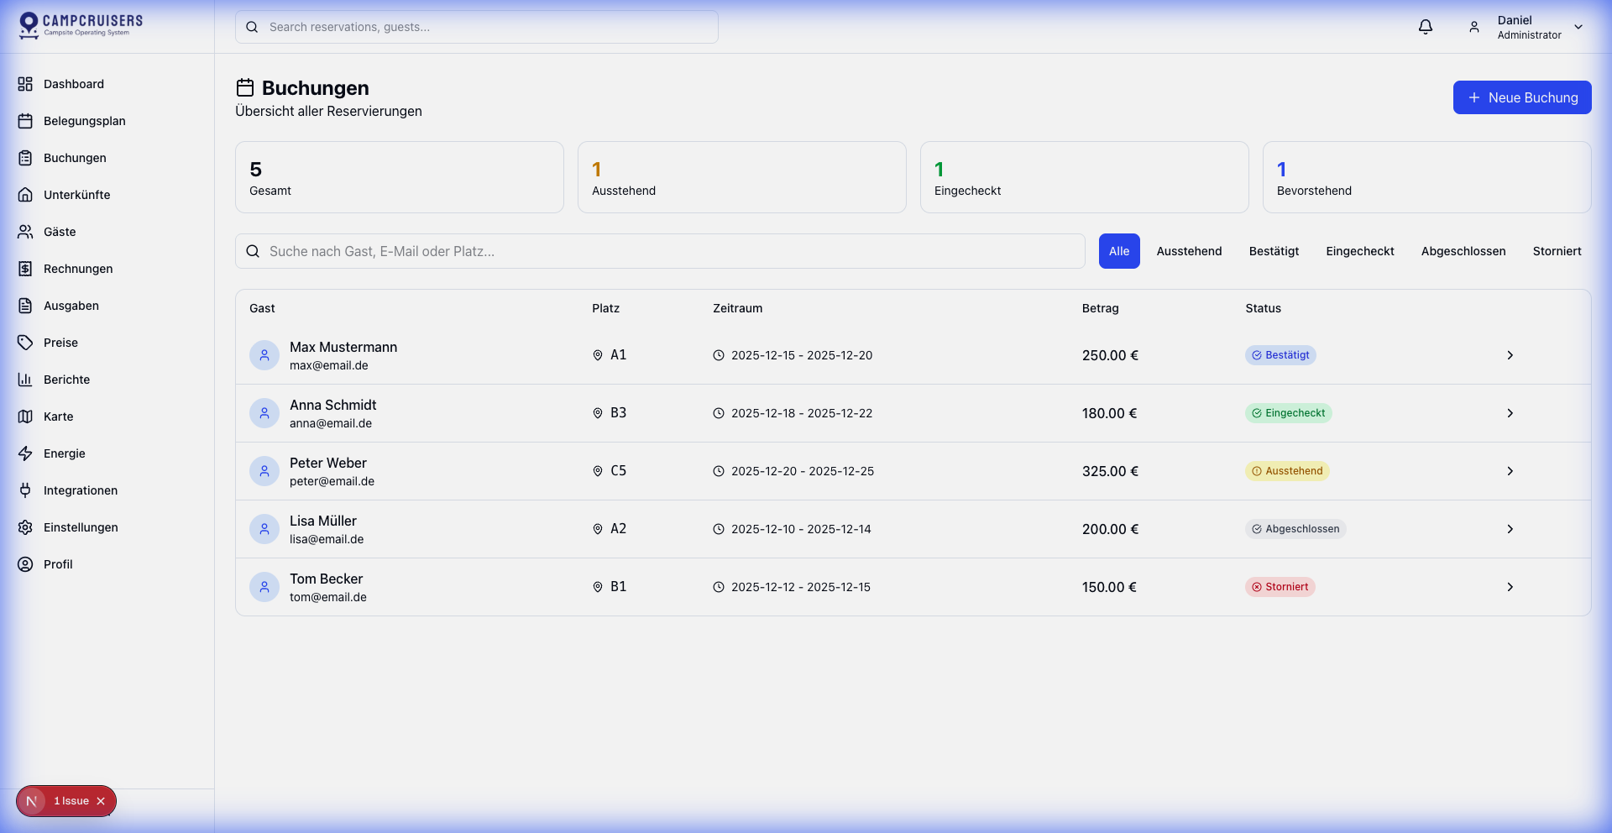Image resolution: width=1612 pixels, height=833 pixels.
Task: Dismiss the 1 Issue badge
Action: point(101,801)
